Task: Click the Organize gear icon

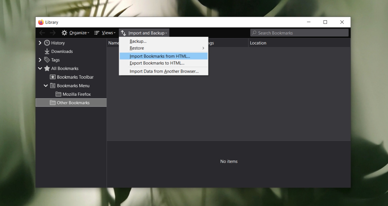Action: point(64,33)
